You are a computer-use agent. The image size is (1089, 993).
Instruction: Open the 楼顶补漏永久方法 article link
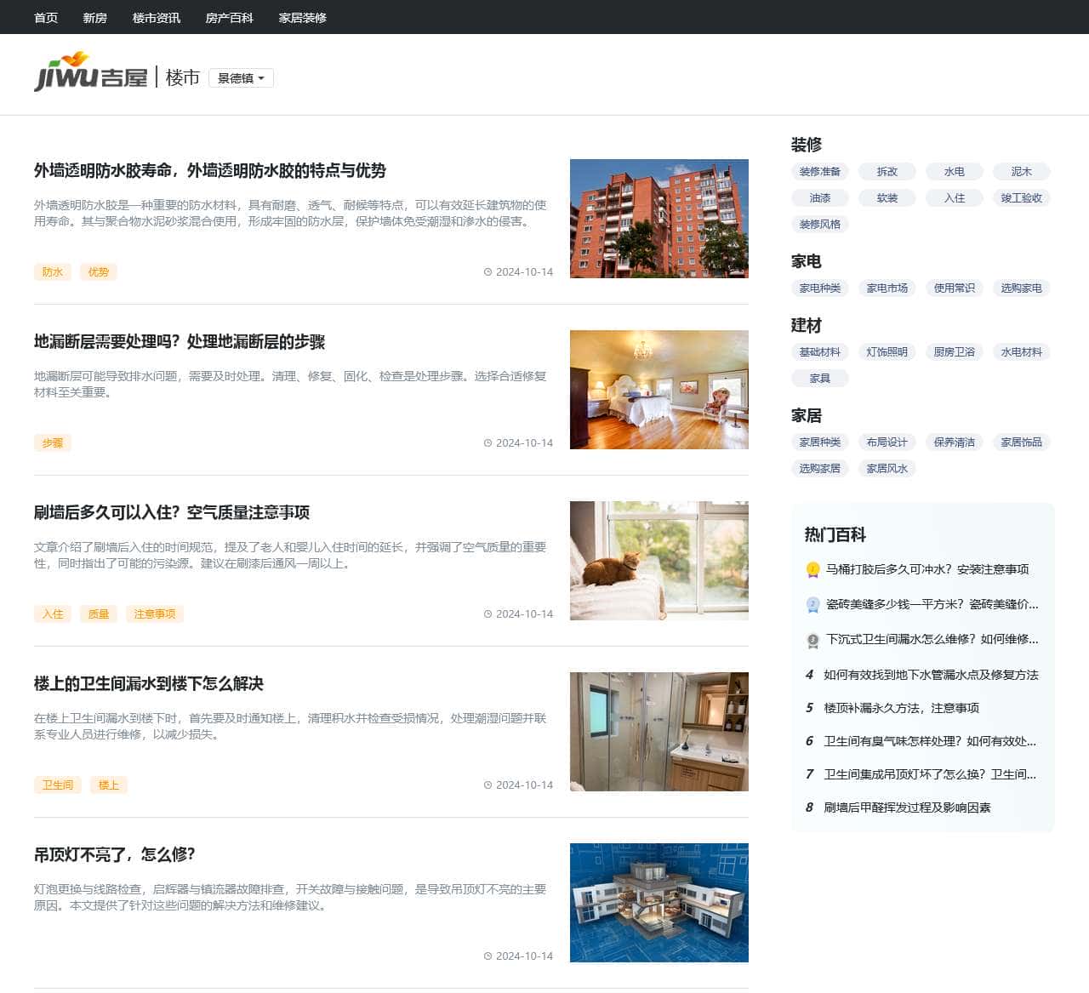[x=900, y=707]
